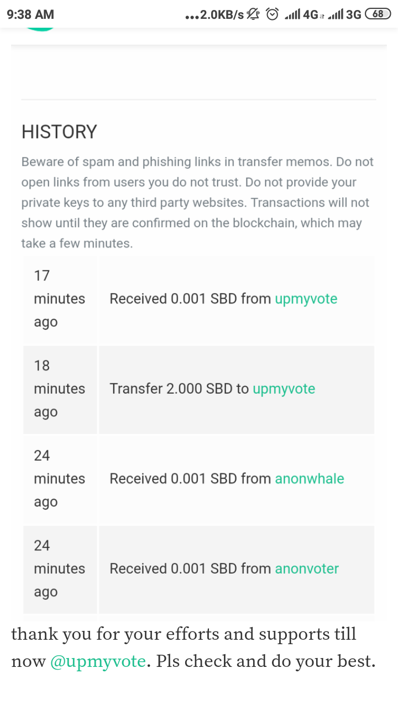Tap the thank you message text
This screenshot has width=398, height=709.
pyautogui.click(x=184, y=634)
